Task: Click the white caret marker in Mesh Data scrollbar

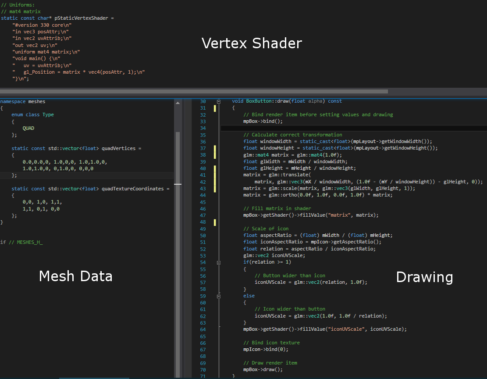Action: tap(178, 184)
